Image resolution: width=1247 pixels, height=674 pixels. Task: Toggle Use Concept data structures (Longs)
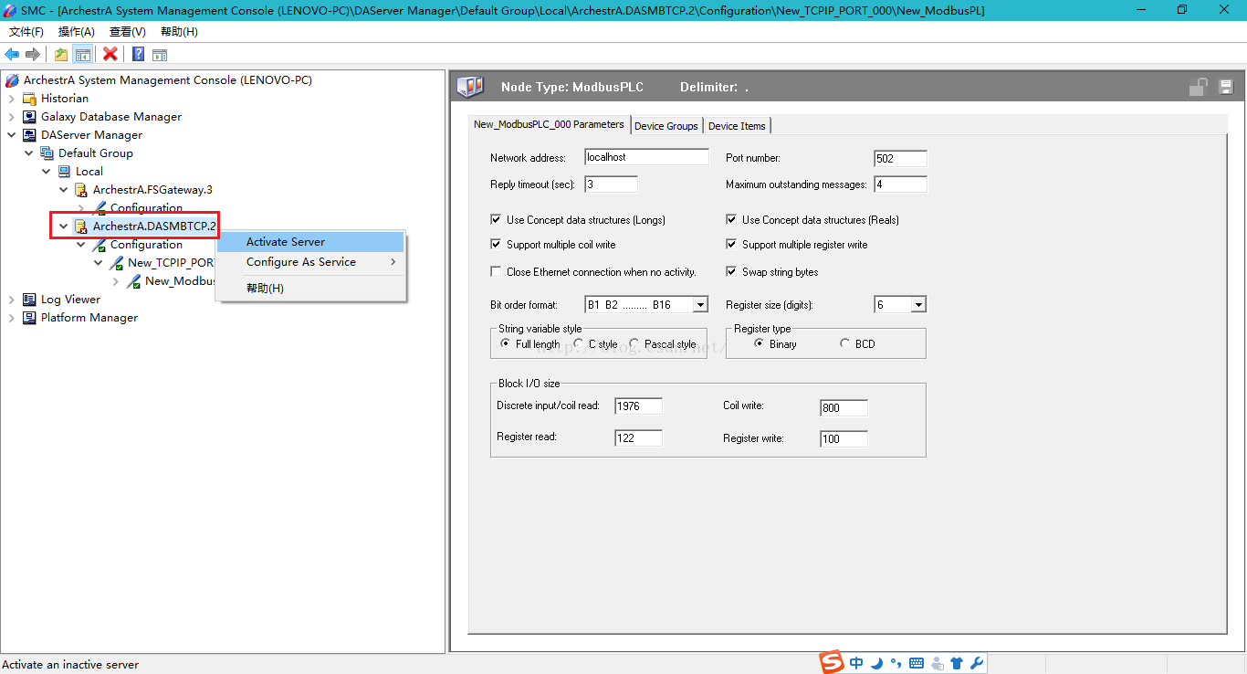click(x=496, y=220)
